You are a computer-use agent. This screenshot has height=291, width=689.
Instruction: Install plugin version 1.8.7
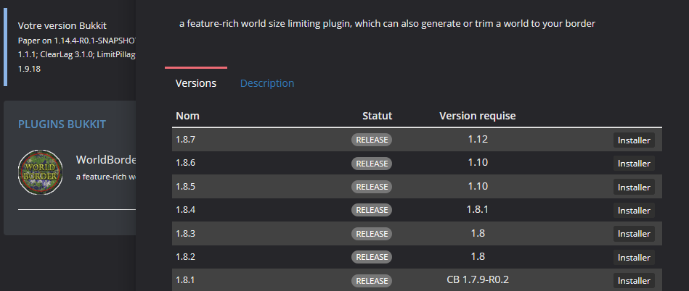point(634,140)
